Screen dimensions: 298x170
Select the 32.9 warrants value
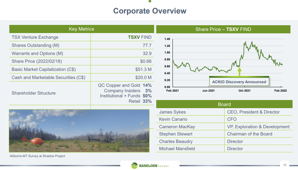click(x=147, y=53)
